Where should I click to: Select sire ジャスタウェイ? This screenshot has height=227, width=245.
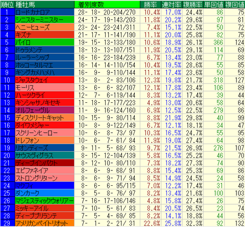pos(44,80)
